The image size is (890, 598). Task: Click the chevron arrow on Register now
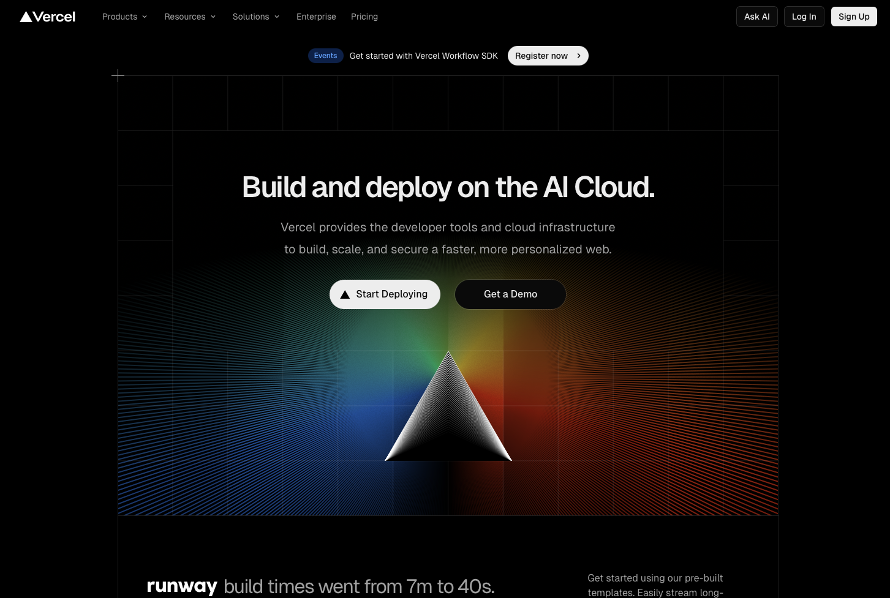point(578,56)
